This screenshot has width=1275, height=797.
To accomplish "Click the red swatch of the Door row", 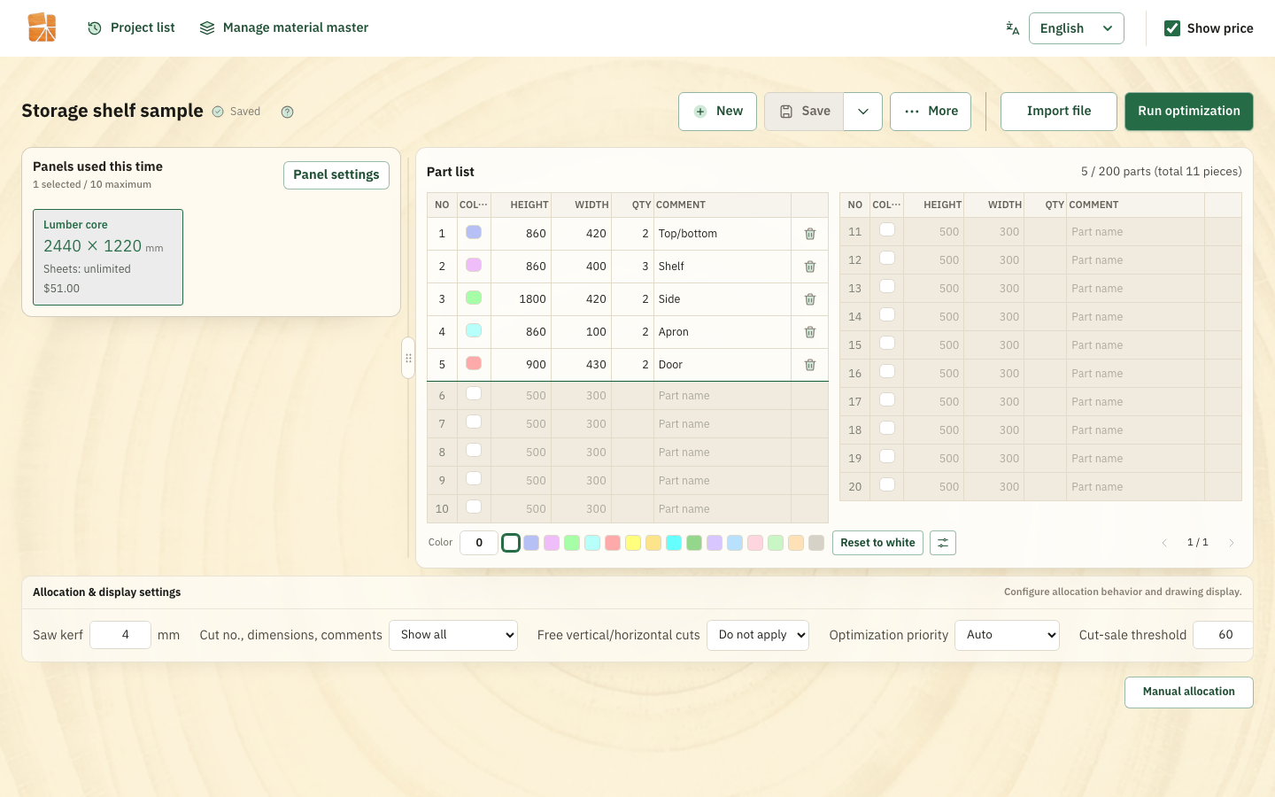I will point(474,363).
